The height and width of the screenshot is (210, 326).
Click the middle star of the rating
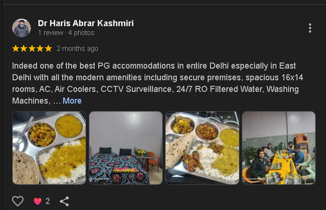click(x=32, y=49)
